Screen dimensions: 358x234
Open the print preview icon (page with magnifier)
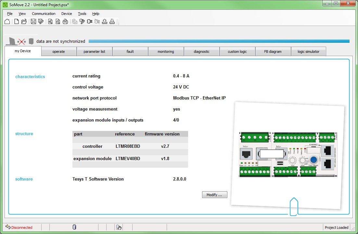click(58, 21)
